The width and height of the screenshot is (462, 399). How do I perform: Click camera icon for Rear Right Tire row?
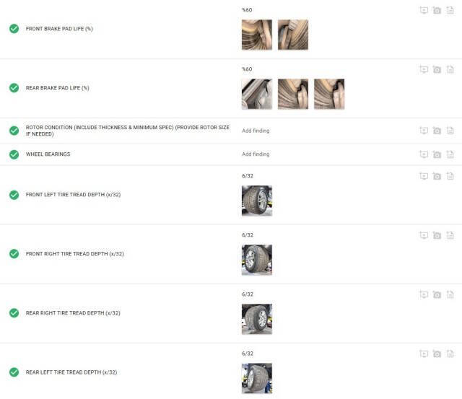click(x=437, y=294)
